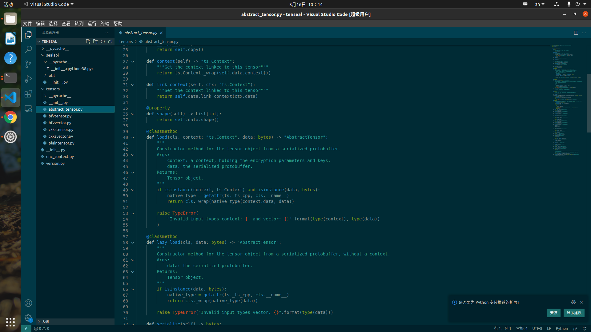Click the New File icon in explorer
The height and width of the screenshot is (332, 591).
(88, 41)
